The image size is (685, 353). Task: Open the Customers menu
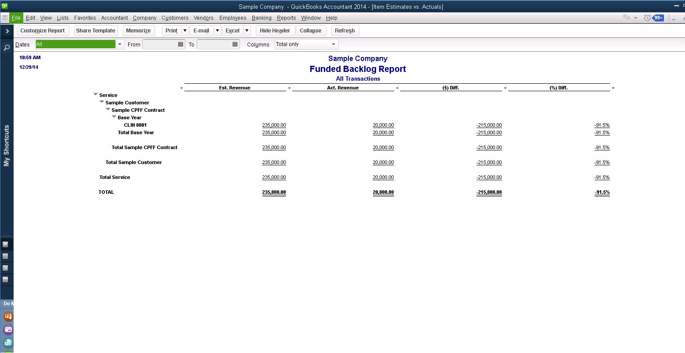click(x=175, y=18)
